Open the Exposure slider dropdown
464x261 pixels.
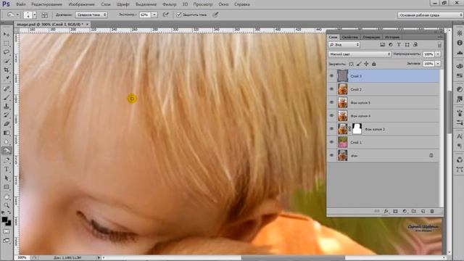[x=154, y=14]
